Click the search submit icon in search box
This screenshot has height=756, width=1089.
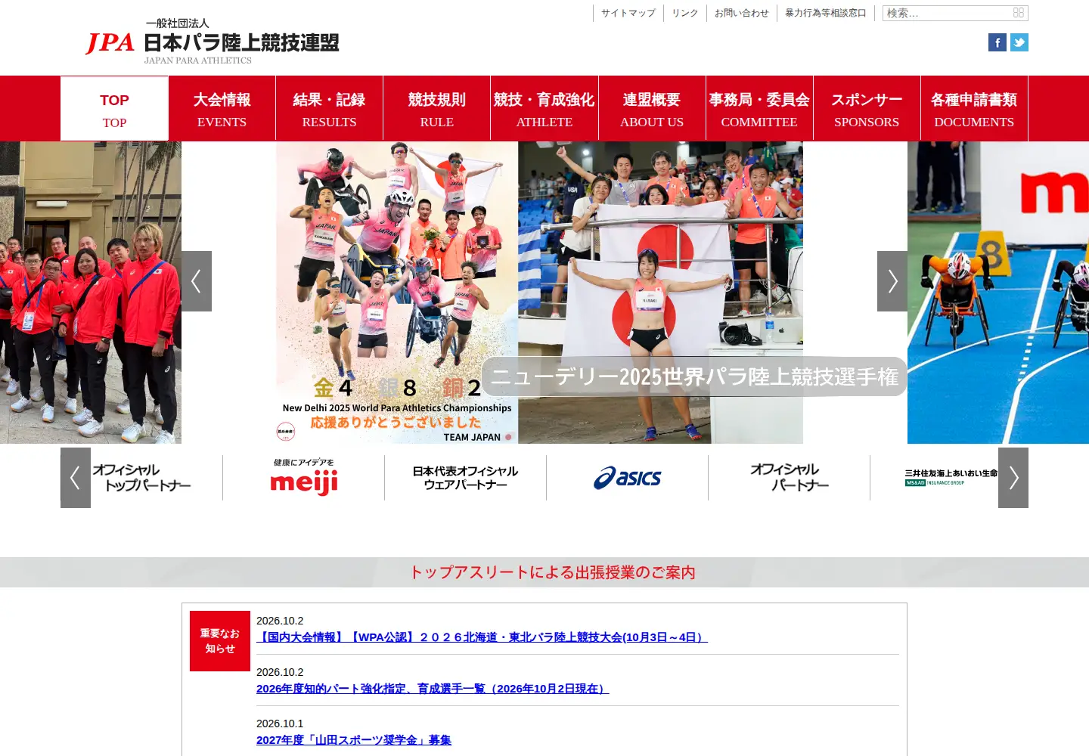(1019, 13)
